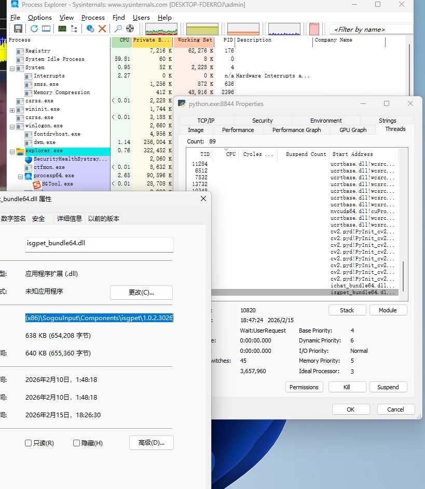
Task: Expand the wininit.exe tree node
Action: [x=12, y=110]
